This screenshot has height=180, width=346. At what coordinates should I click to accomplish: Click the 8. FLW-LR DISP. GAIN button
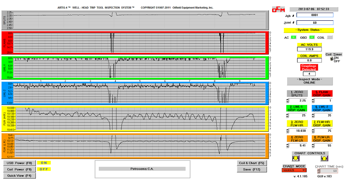pyautogui.click(x=322, y=139)
